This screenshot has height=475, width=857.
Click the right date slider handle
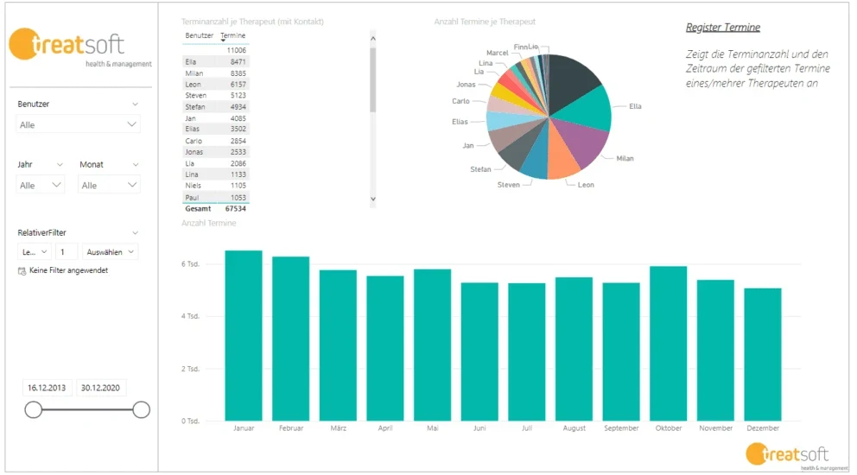(141, 409)
